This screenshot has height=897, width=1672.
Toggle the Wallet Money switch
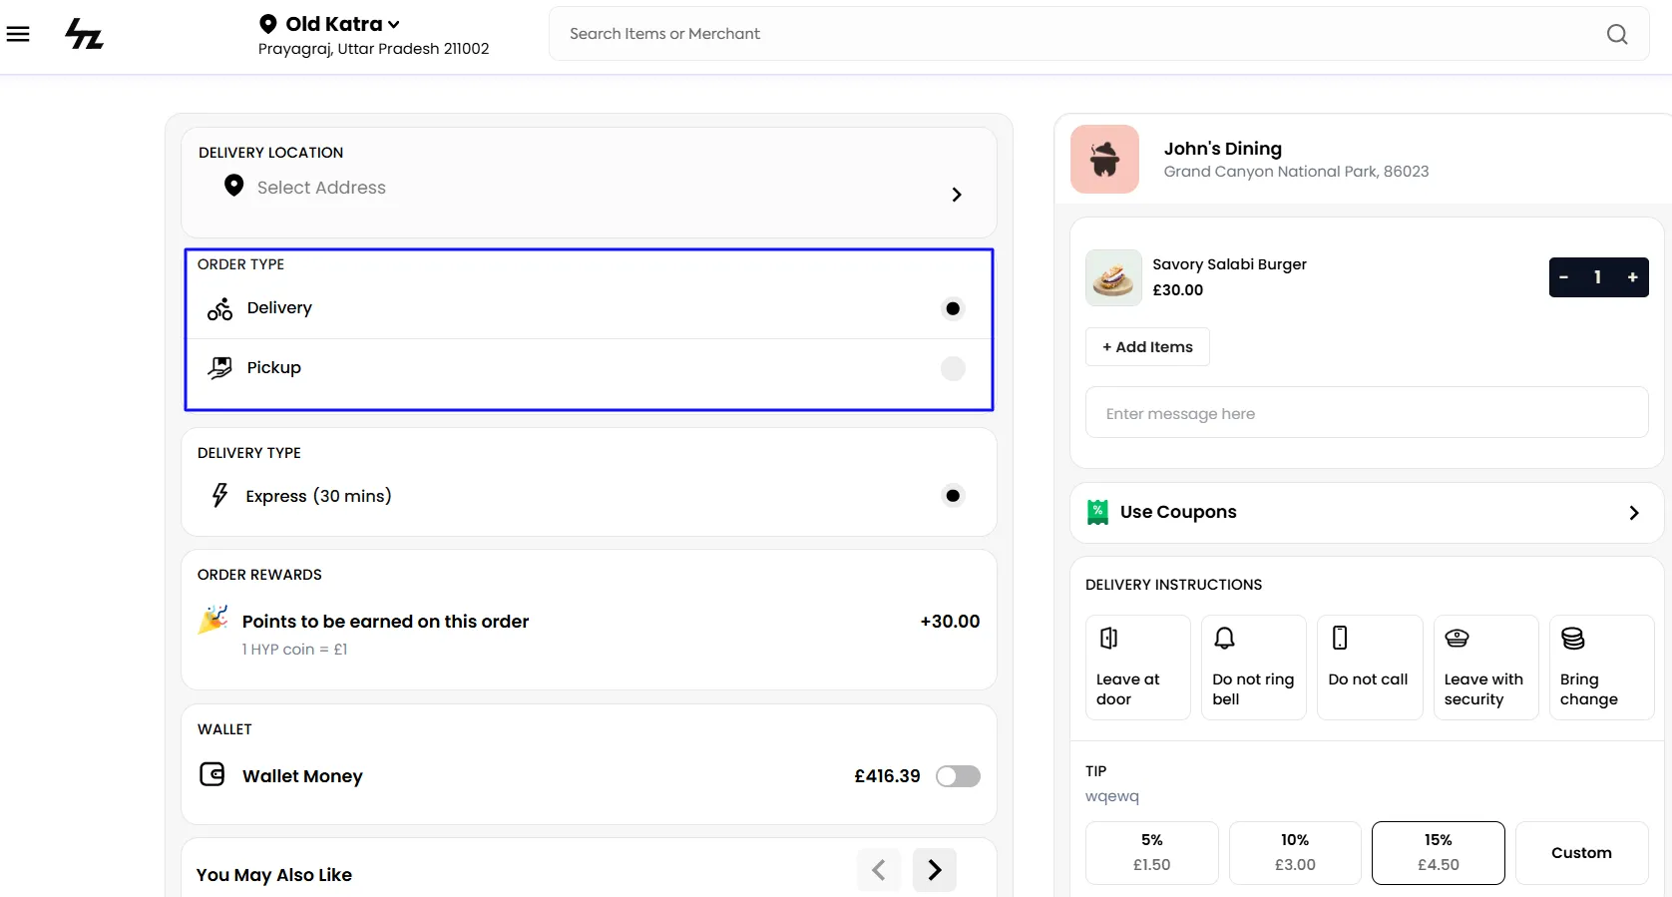(958, 776)
